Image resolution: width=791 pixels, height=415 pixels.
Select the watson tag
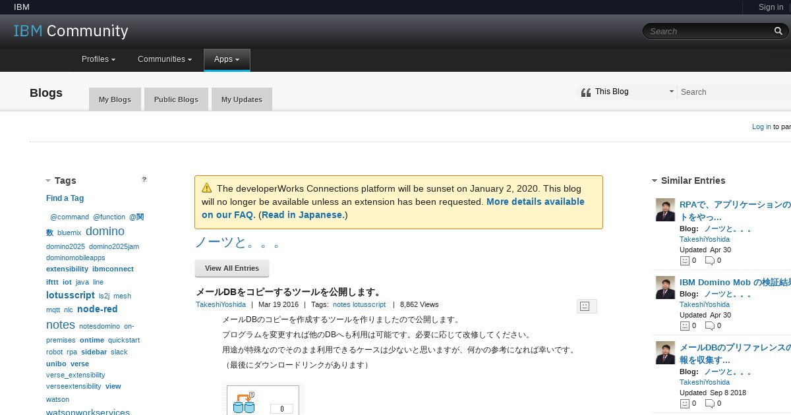[57, 399]
